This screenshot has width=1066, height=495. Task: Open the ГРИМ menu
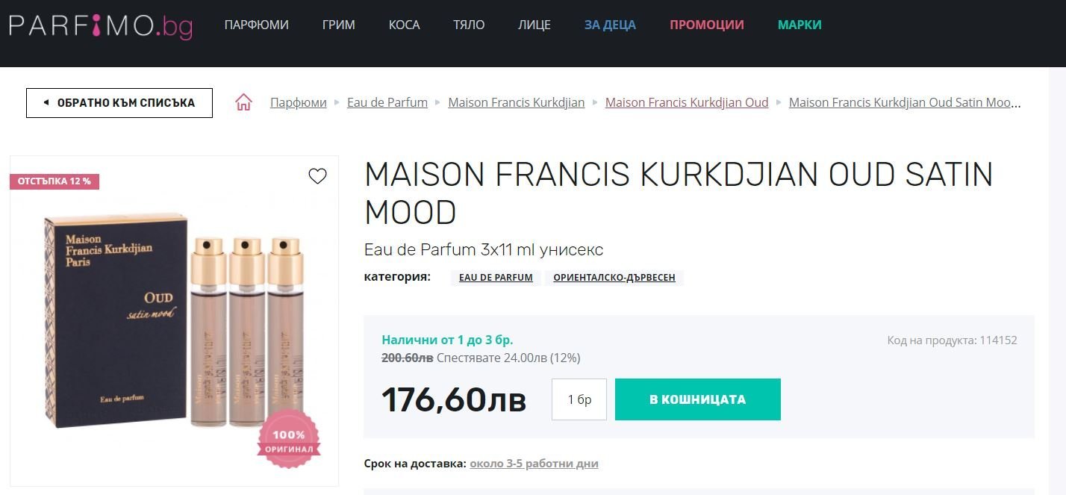coord(339,25)
